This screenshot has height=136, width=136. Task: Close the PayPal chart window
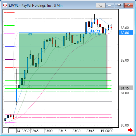(129, 5)
